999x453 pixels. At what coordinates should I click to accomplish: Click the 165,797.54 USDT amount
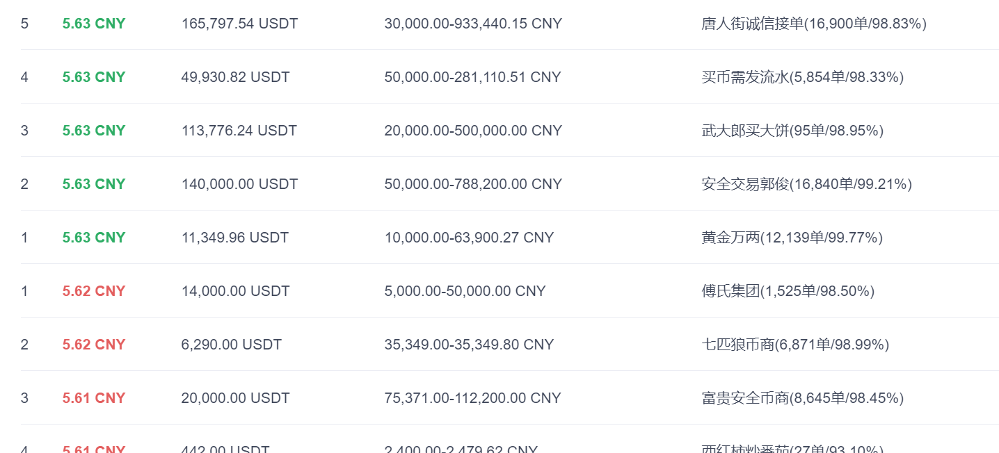239,24
